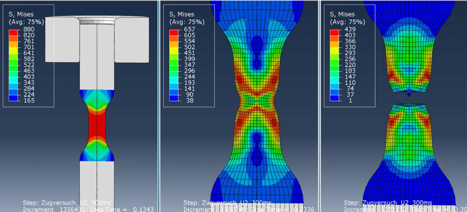Click the red 880 swatch in left legend
Viewport: 467px width, 212px height.
click(14, 32)
